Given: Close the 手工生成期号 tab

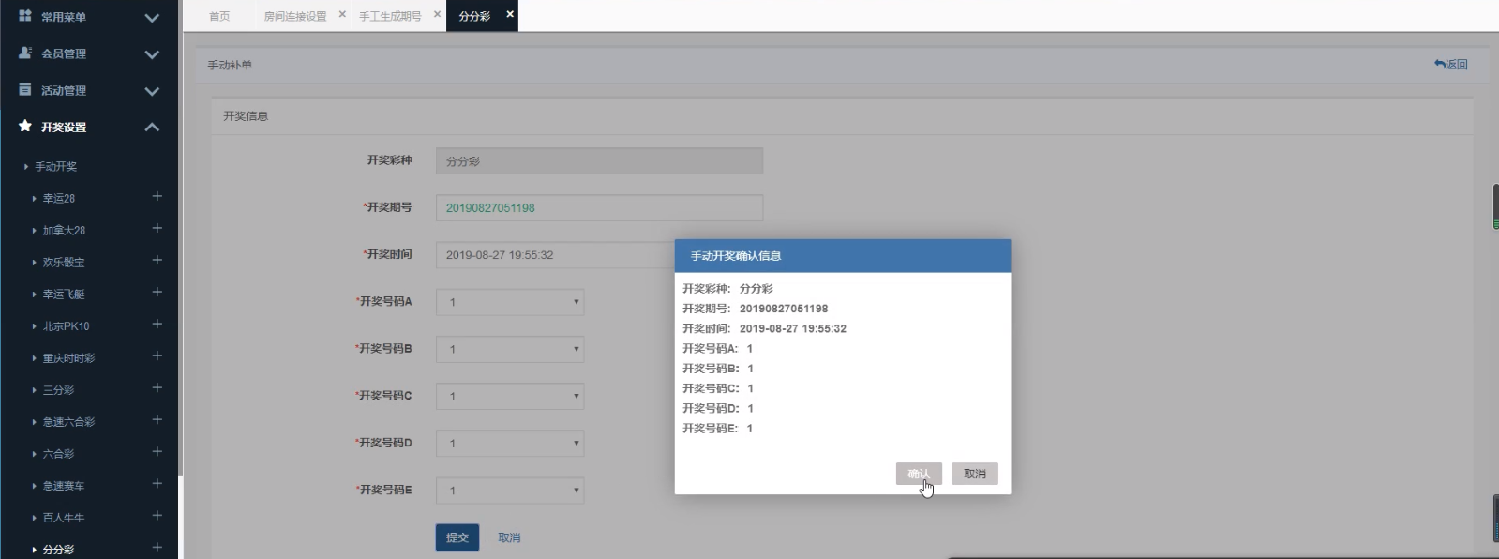Looking at the screenshot, I should (x=437, y=14).
